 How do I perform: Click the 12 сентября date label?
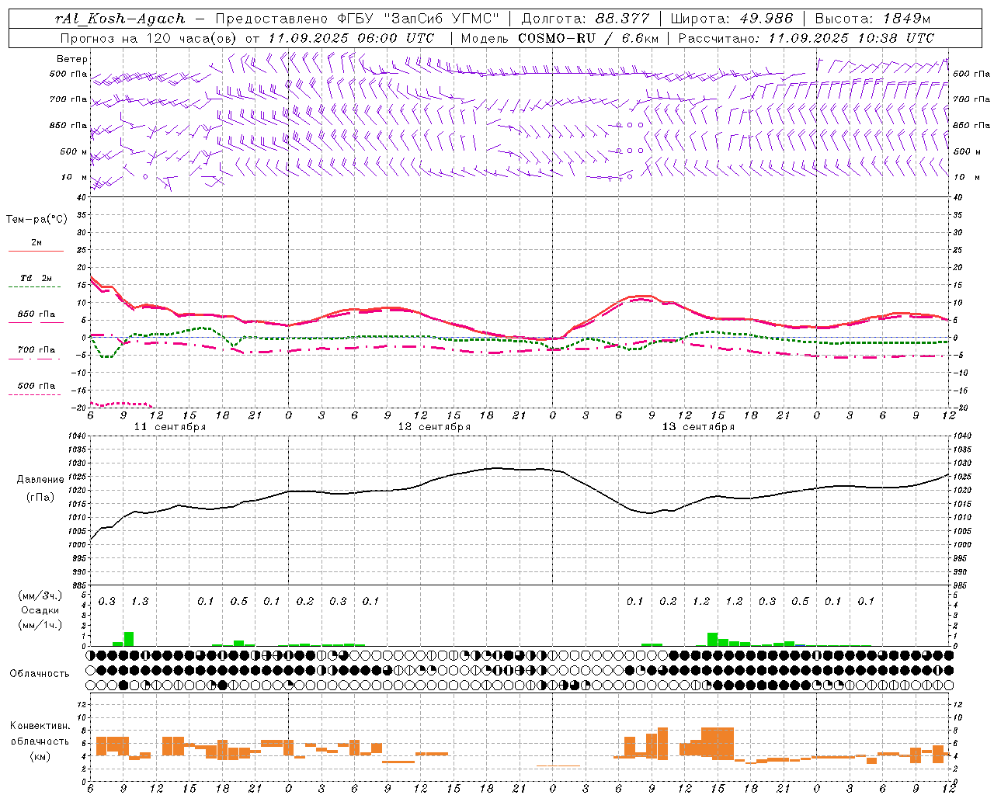[434, 427]
